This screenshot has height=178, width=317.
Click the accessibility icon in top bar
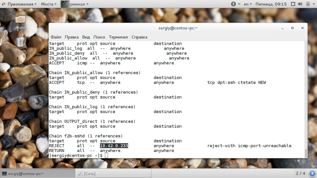233,4
